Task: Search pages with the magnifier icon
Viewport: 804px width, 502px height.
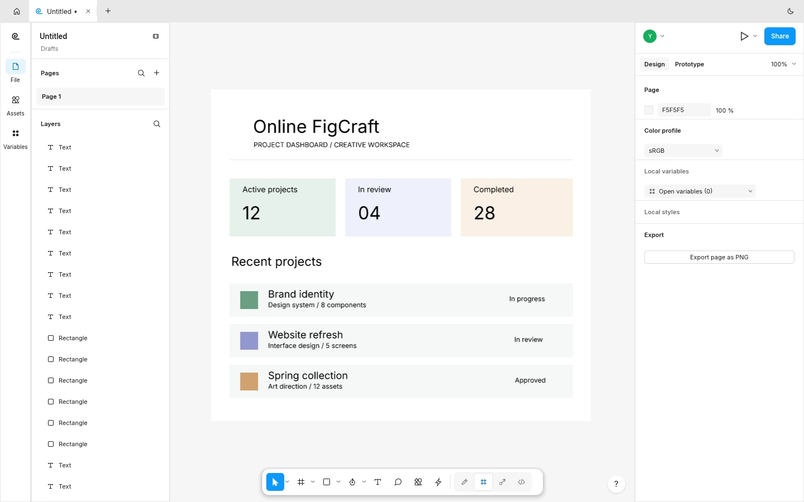Action: [x=141, y=73]
